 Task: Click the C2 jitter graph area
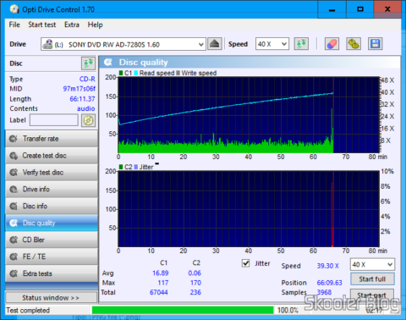[x=249, y=209]
